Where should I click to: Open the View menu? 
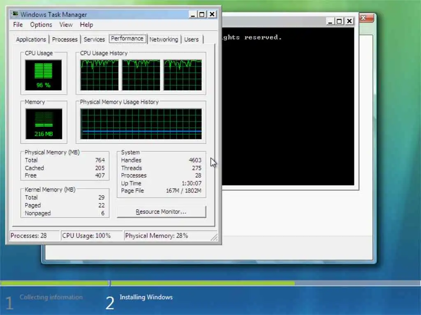[66, 25]
